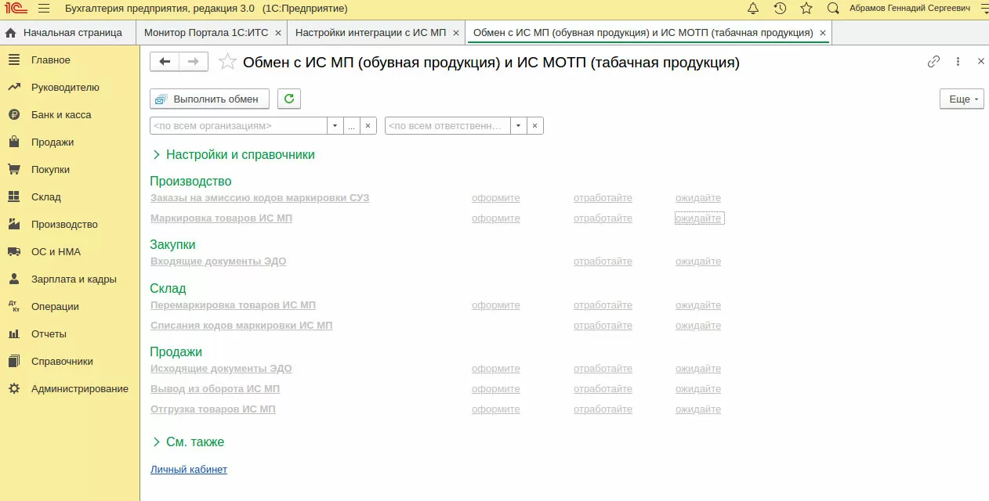
Task: Open favorites star in top bar
Action: point(806,9)
